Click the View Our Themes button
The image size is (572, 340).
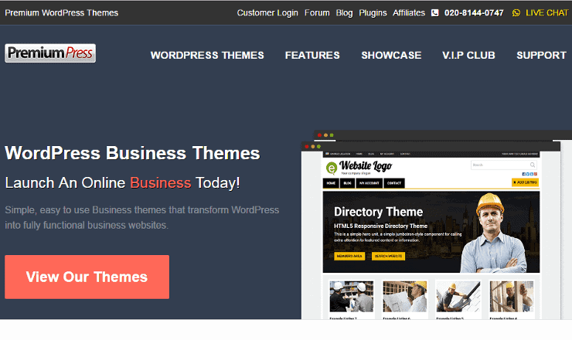(x=87, y=277)
